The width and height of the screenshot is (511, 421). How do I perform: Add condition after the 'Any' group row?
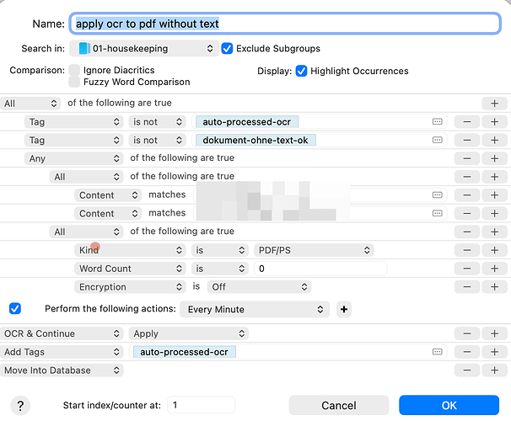(494, 158)
